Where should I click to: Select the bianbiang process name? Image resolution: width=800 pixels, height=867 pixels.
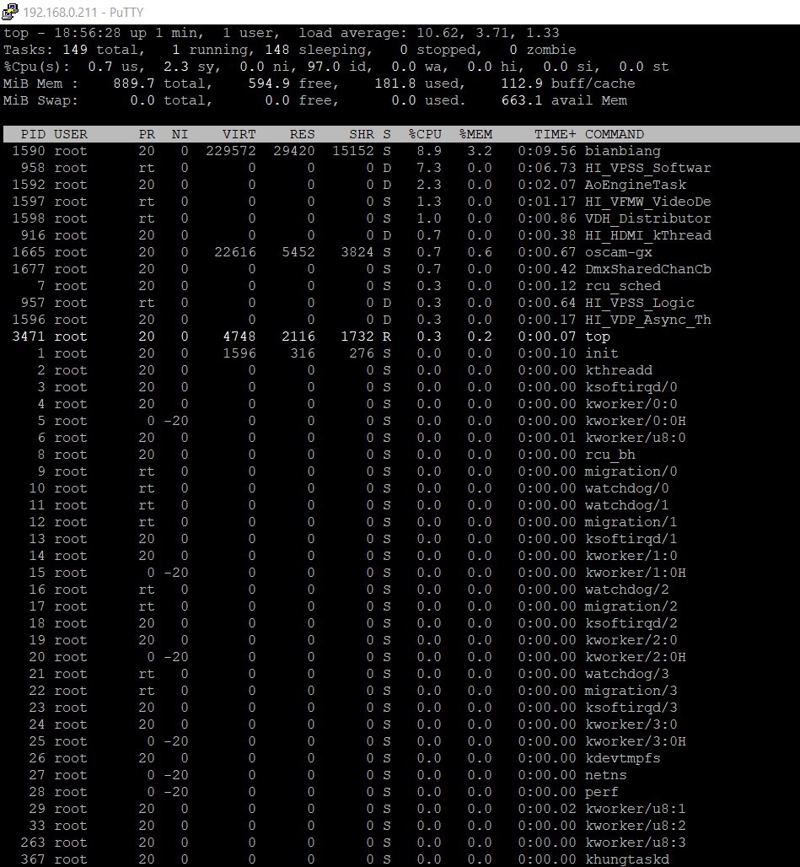(x=623, y=151)
